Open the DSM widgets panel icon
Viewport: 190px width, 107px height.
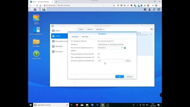point(159,10)
